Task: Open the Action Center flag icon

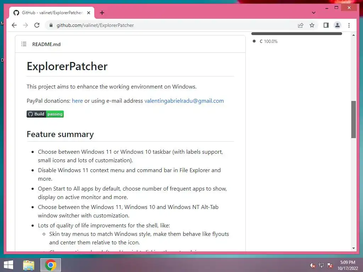Action: pos(330,265)
